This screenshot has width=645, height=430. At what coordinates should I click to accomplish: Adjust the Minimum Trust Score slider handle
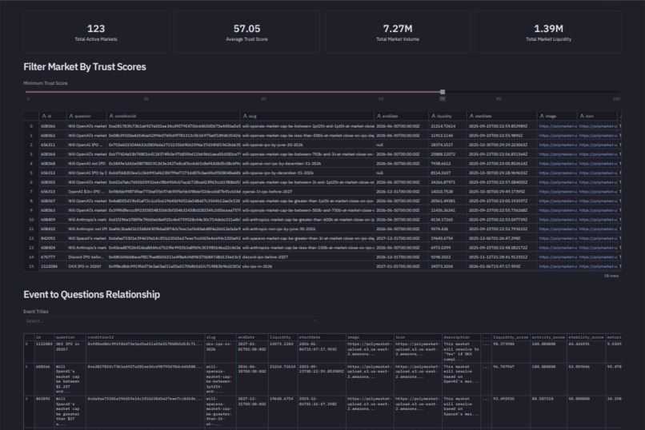443,92
